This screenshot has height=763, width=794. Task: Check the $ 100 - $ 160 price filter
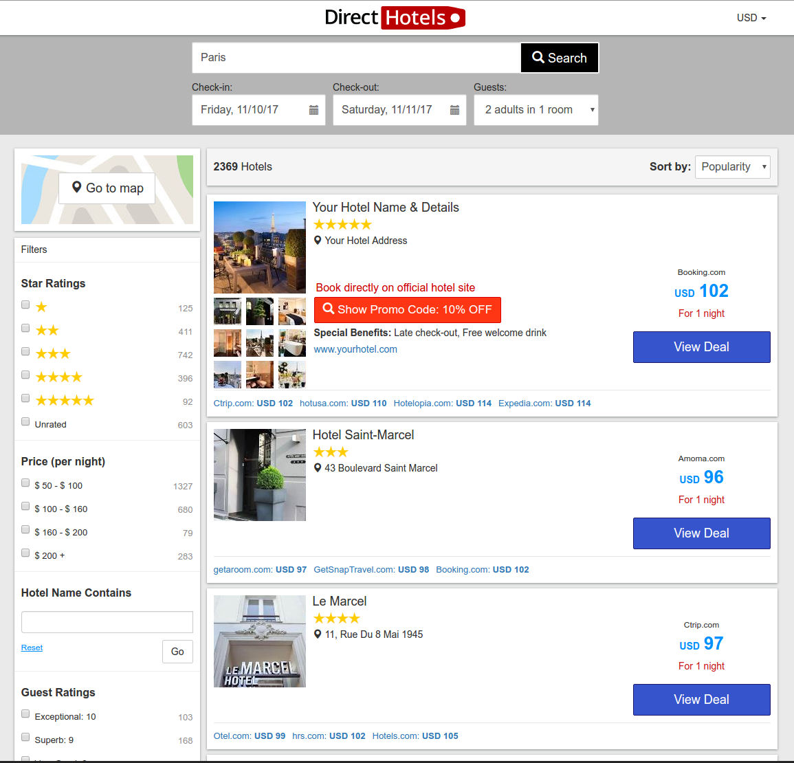point(25,507)
